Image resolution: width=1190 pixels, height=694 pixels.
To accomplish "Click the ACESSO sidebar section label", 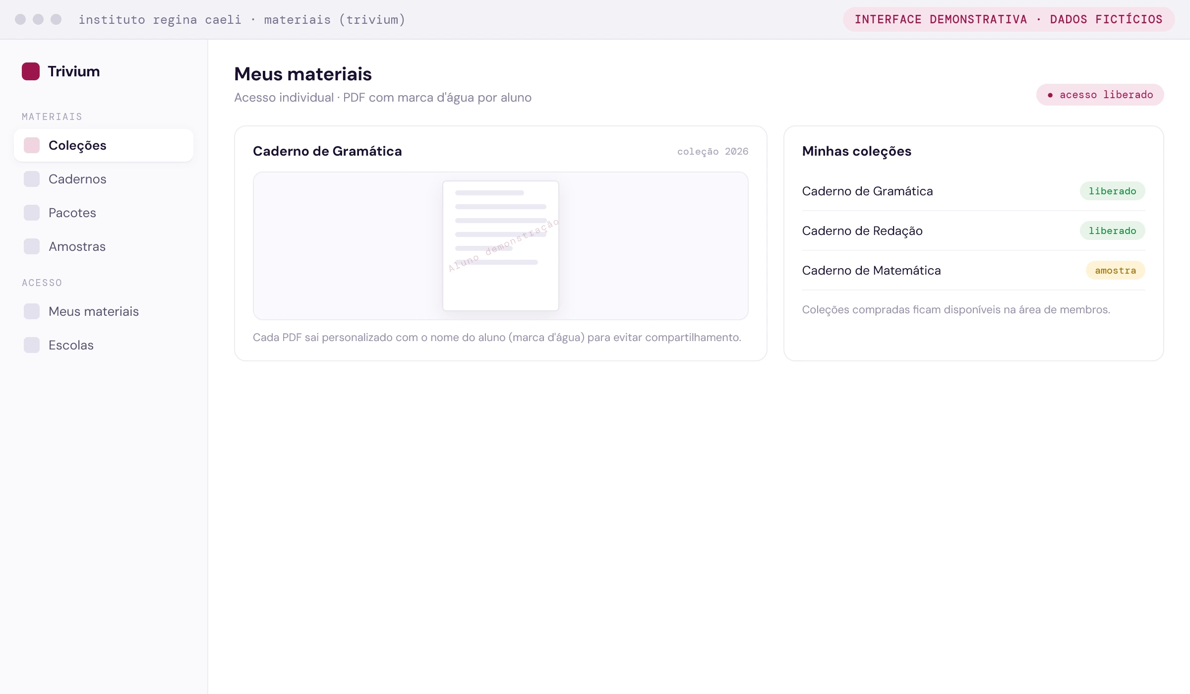I will 42,283.
